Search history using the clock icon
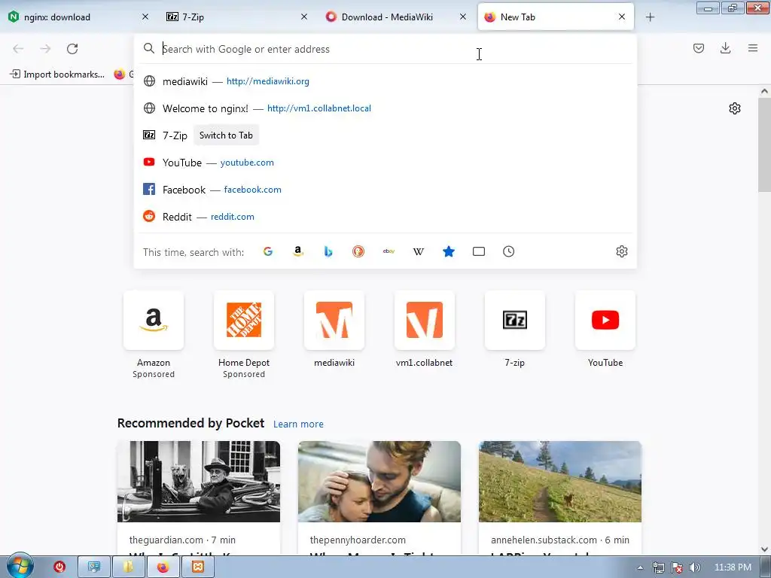 click(x=508, y=251)
